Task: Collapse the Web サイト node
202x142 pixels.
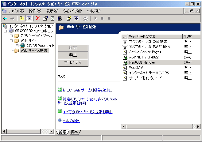Action: [x=11, y=41]
